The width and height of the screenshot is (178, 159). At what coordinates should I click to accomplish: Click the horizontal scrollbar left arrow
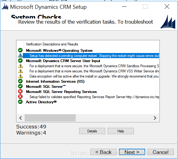tap(21, 118)
